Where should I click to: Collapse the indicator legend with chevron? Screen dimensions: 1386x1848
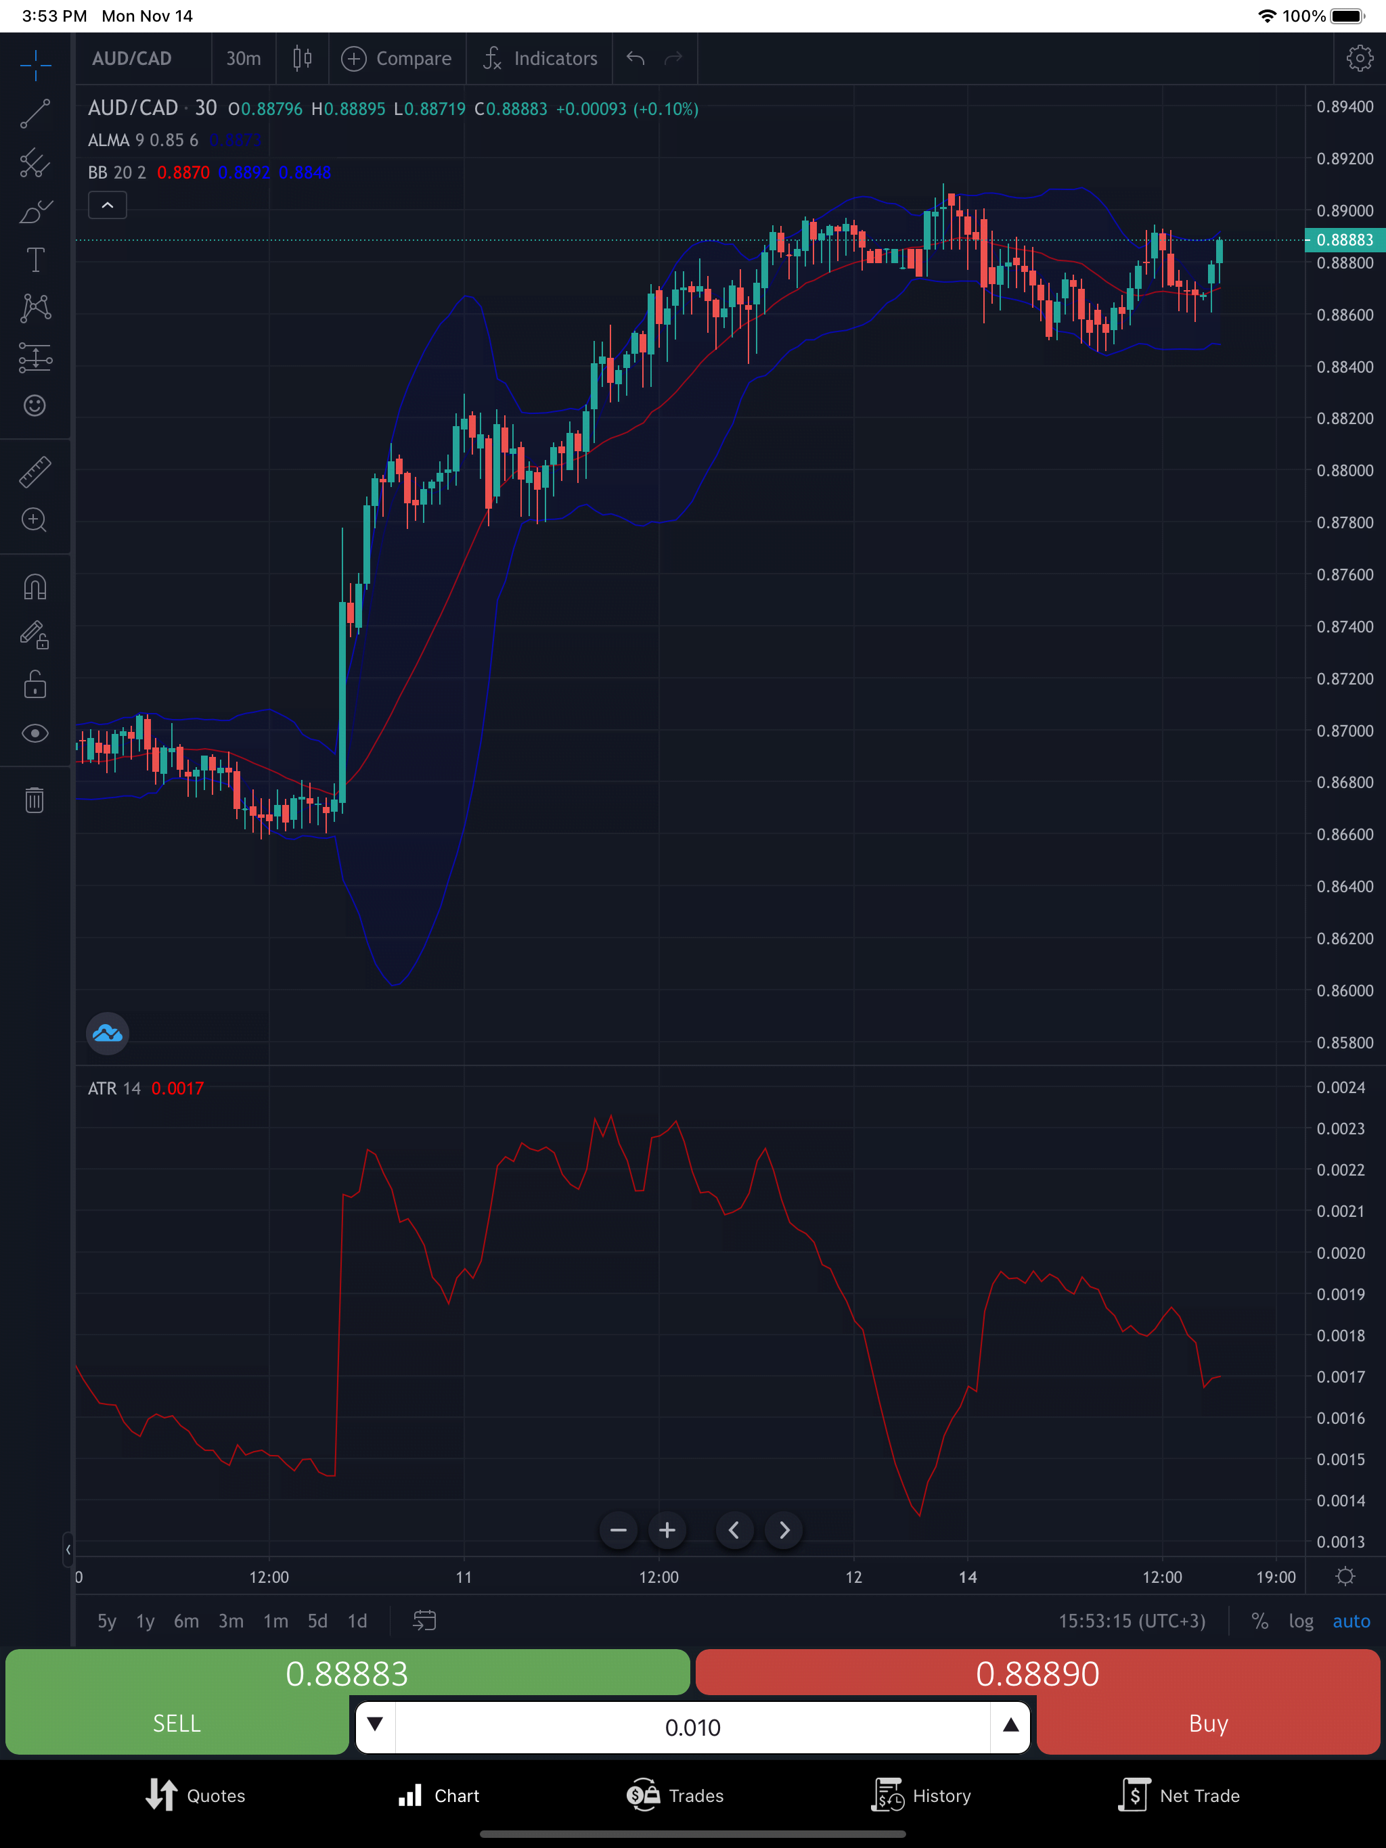tap(108, 206)
